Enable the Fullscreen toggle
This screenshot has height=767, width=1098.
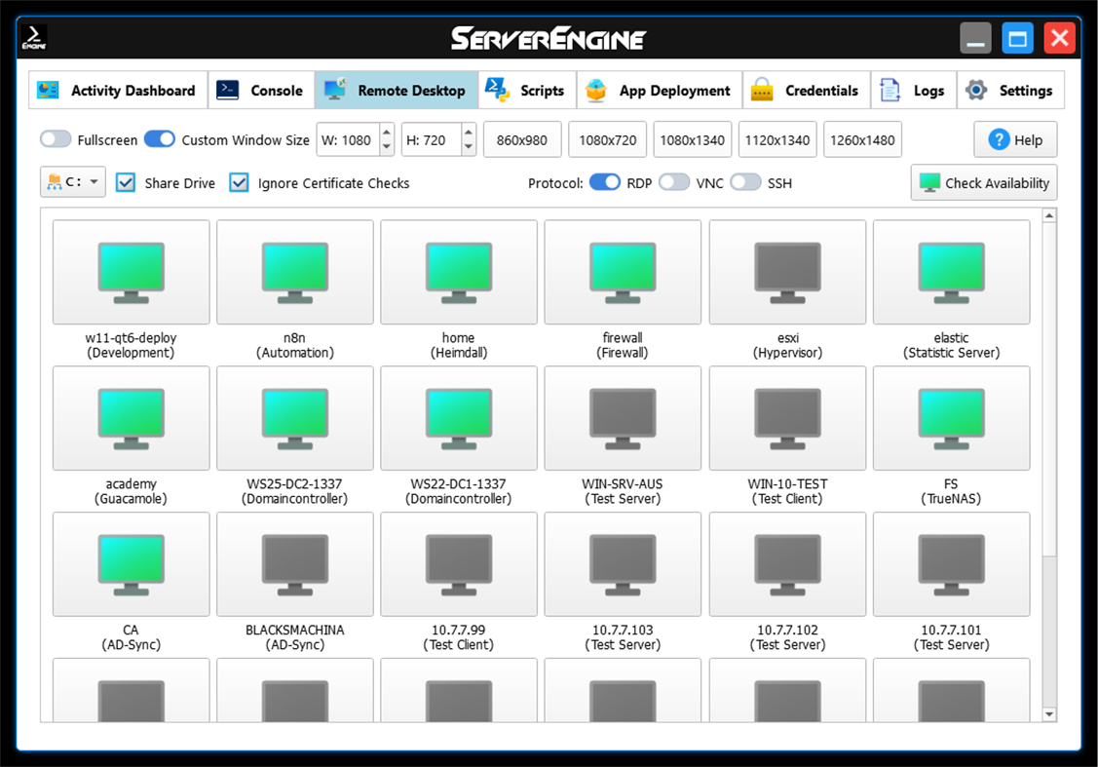click(56, 139)
